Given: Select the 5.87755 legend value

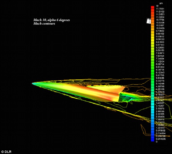Looking at the screenshot, I should [159, 76].
